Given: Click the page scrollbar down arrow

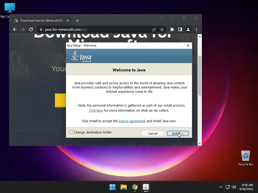Looking at the screenshot, I should 200,143.
